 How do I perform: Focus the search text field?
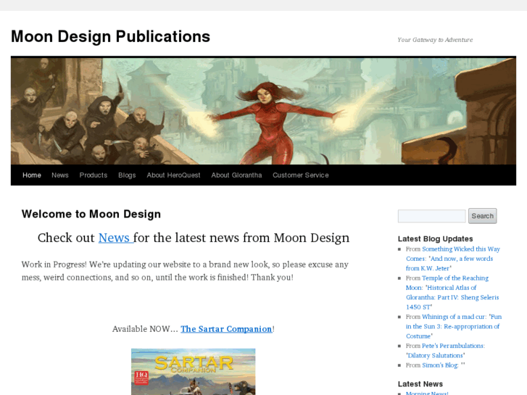point(431,216)
